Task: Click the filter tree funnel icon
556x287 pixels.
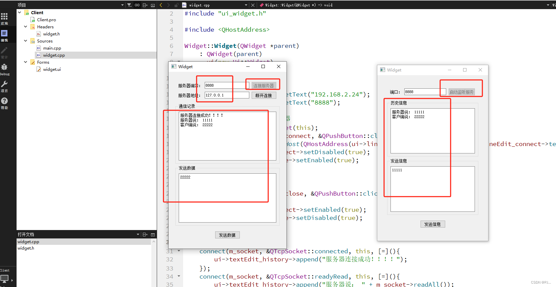Action: 129,5
